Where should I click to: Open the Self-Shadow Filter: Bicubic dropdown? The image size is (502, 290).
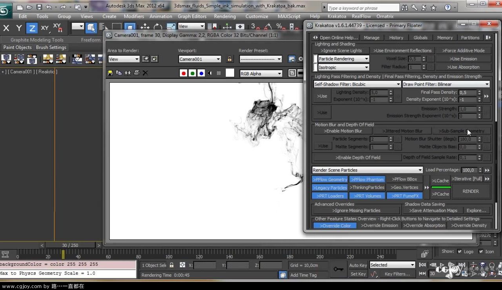pos(357,84)
